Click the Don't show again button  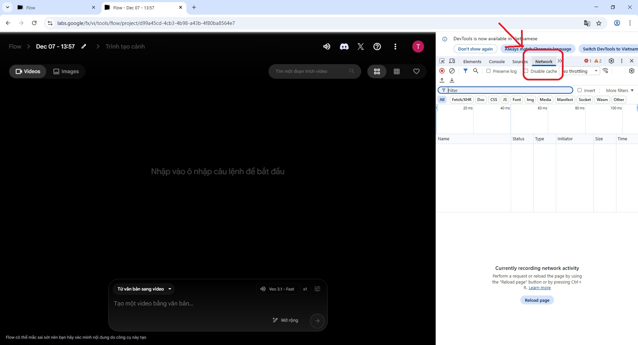475,49
